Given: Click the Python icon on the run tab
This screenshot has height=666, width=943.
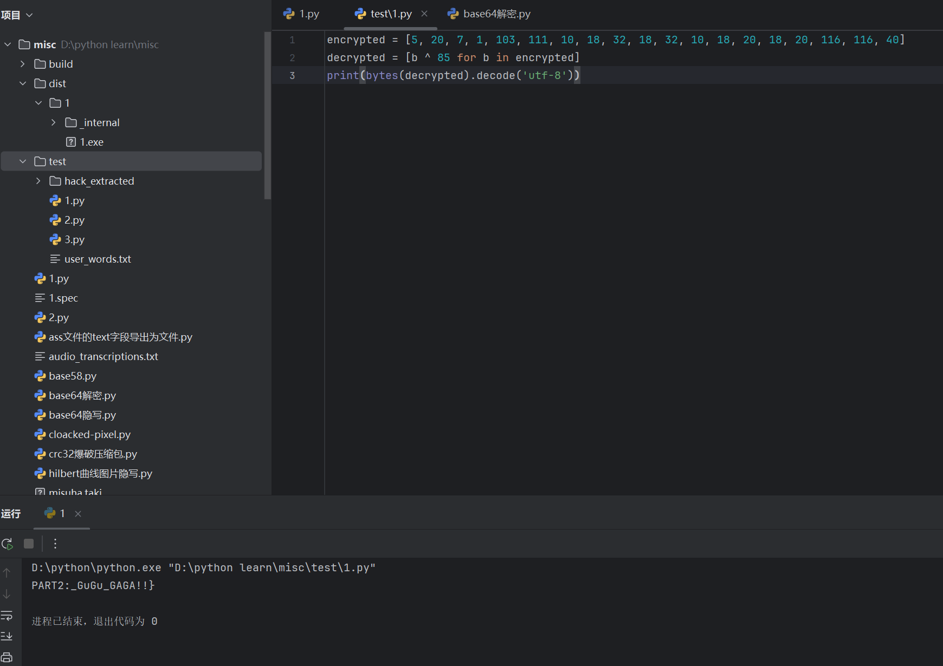Looking at the screenshot, I should (50, 513).
